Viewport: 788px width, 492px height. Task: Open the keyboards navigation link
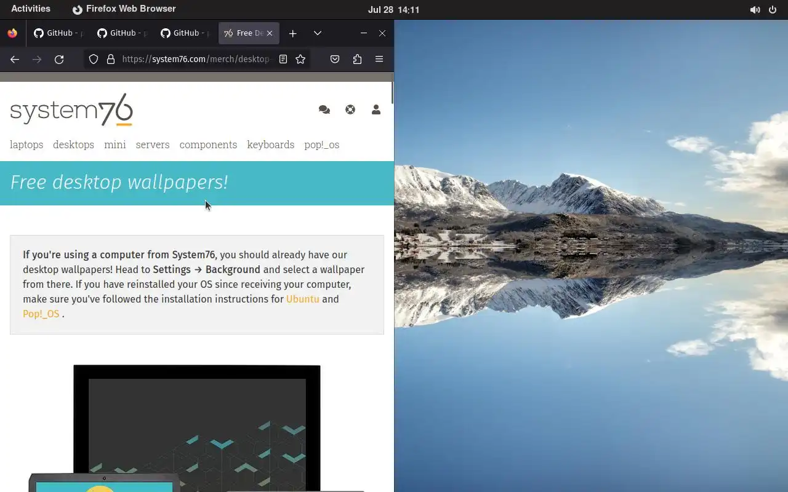(271, 145)
